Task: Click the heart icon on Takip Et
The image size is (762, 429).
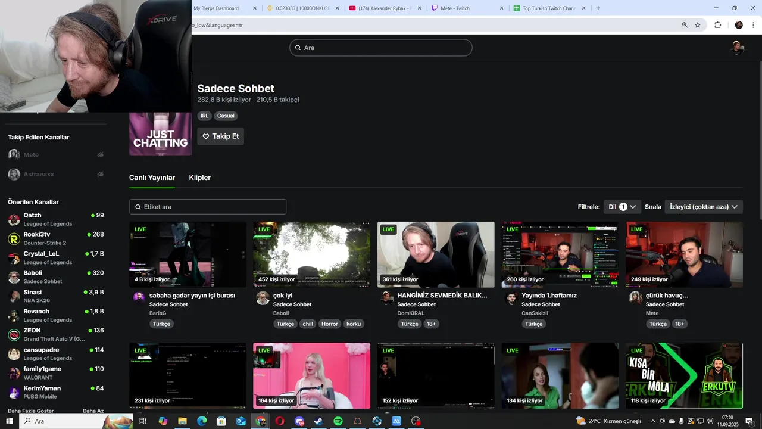Action: [x=206, y=136]
